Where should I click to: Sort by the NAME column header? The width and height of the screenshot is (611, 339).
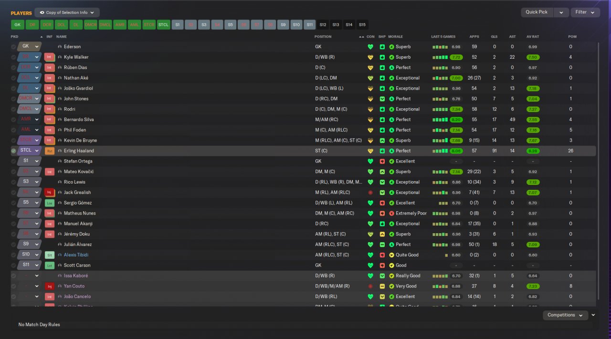(62, 37)
